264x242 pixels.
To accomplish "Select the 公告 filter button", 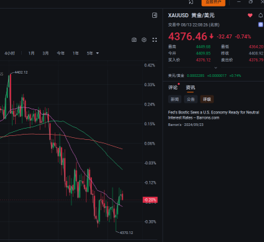I will coord(191,99).
